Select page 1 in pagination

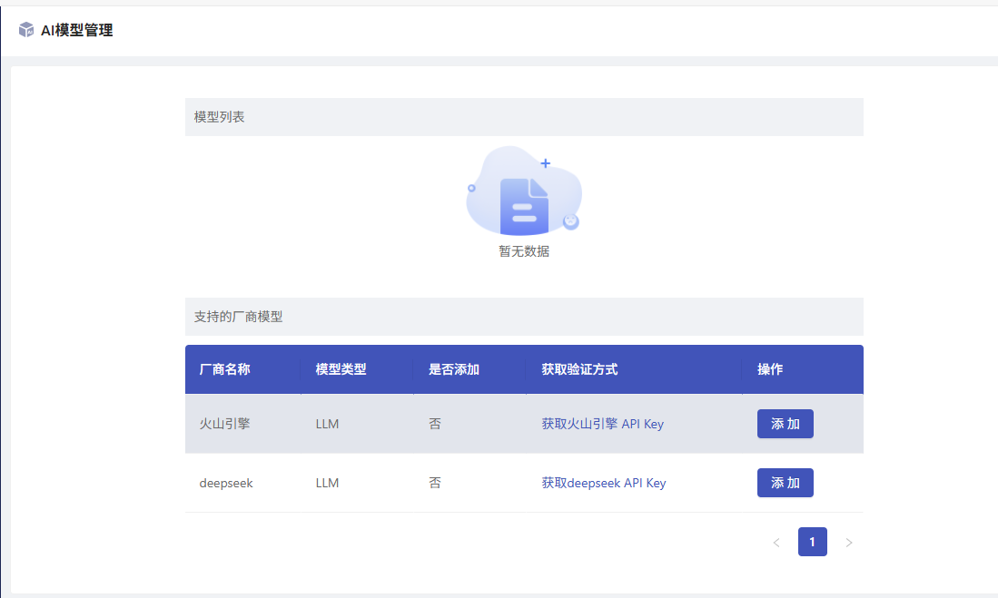click(813, 542)
